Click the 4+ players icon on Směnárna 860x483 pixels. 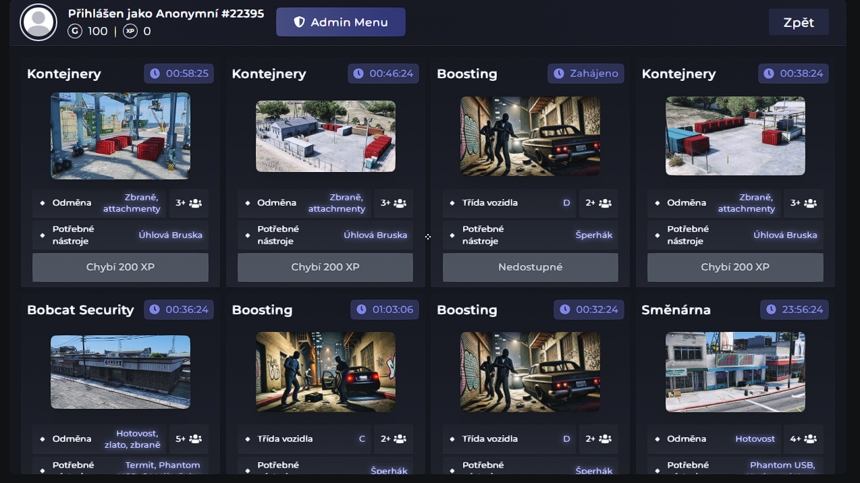(x=810, y=439)
